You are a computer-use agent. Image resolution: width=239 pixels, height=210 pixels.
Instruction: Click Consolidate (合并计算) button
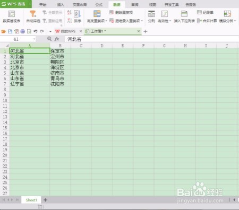click(207, 21)
